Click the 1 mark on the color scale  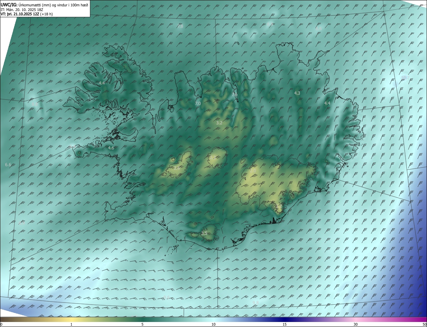pyautogui.click(x=71, y=325)
